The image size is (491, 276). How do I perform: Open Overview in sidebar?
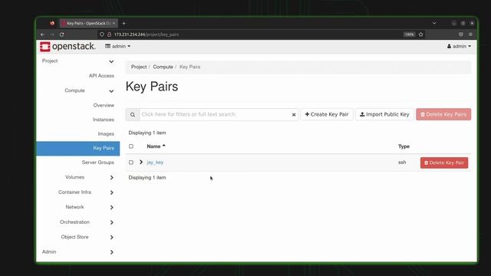click(x=104, y=106)
